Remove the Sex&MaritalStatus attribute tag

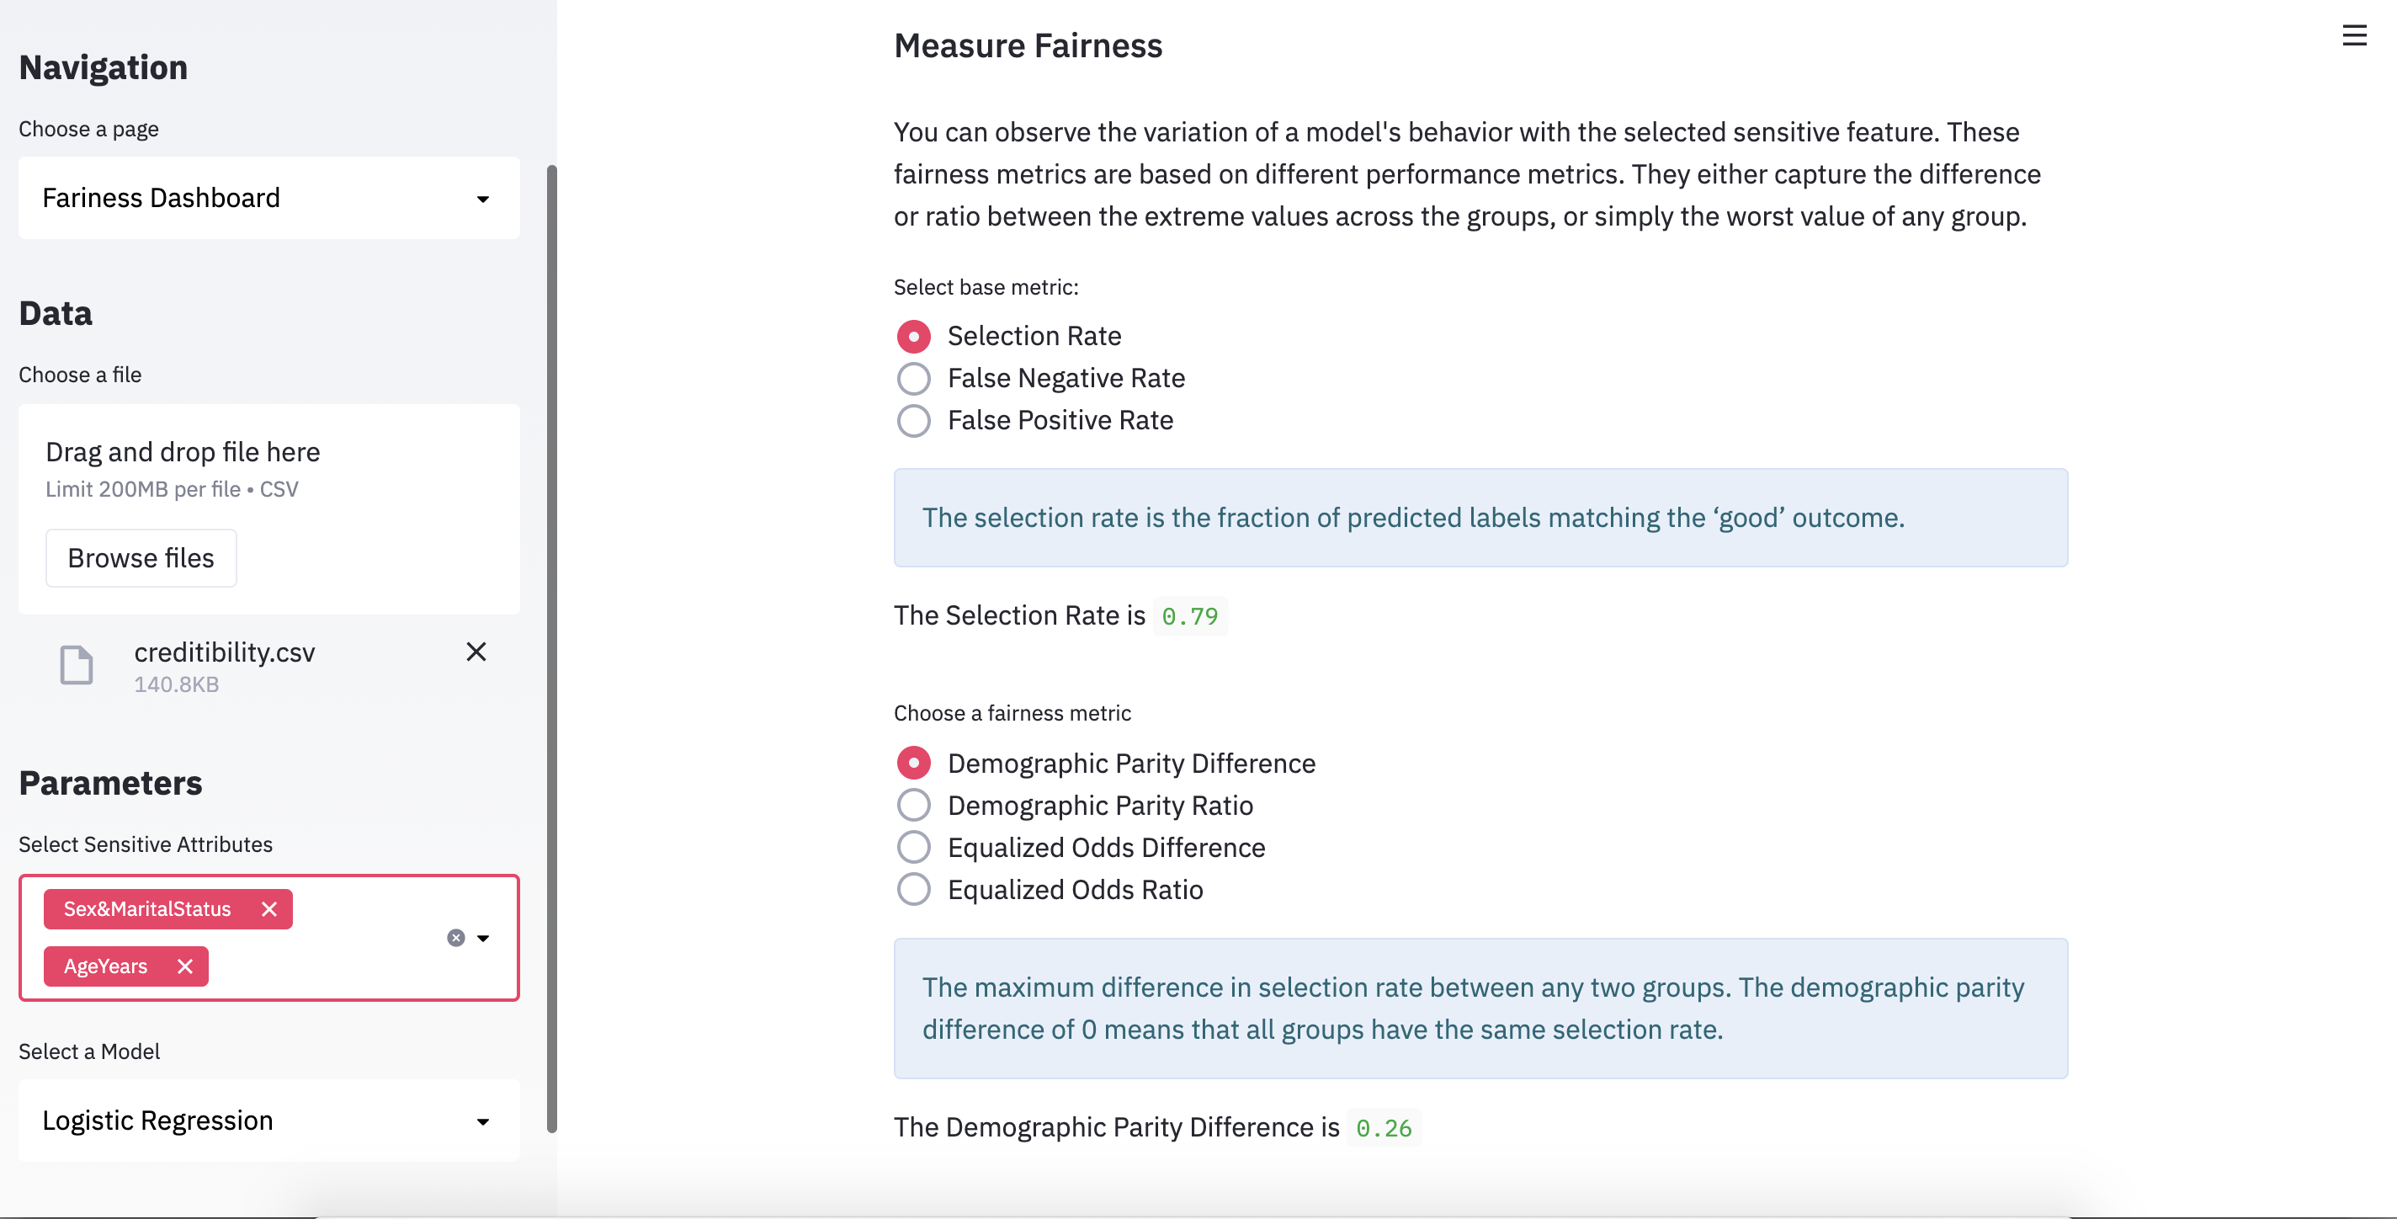point(269,909)
